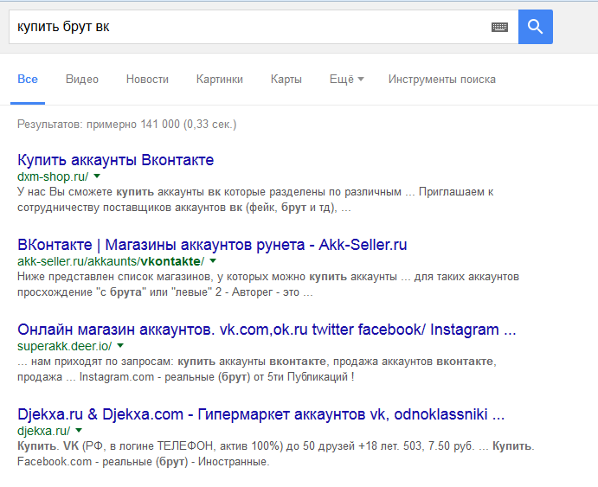Switch to the Новости tab
This screenshot has height=487, width=598.
click(x=147, y=80)
